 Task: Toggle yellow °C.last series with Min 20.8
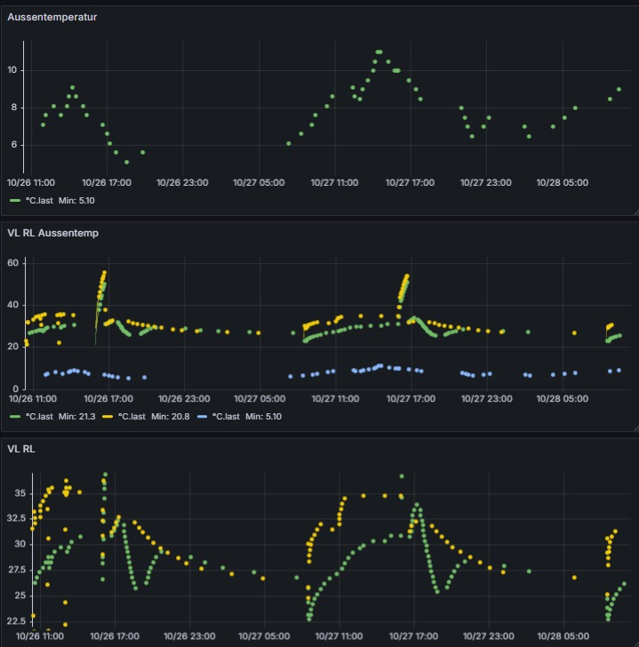132,416
